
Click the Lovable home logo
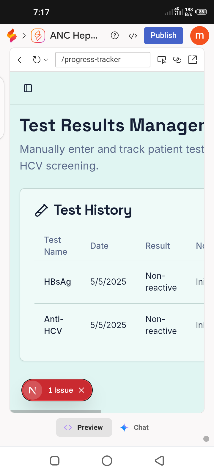[12, 36]
